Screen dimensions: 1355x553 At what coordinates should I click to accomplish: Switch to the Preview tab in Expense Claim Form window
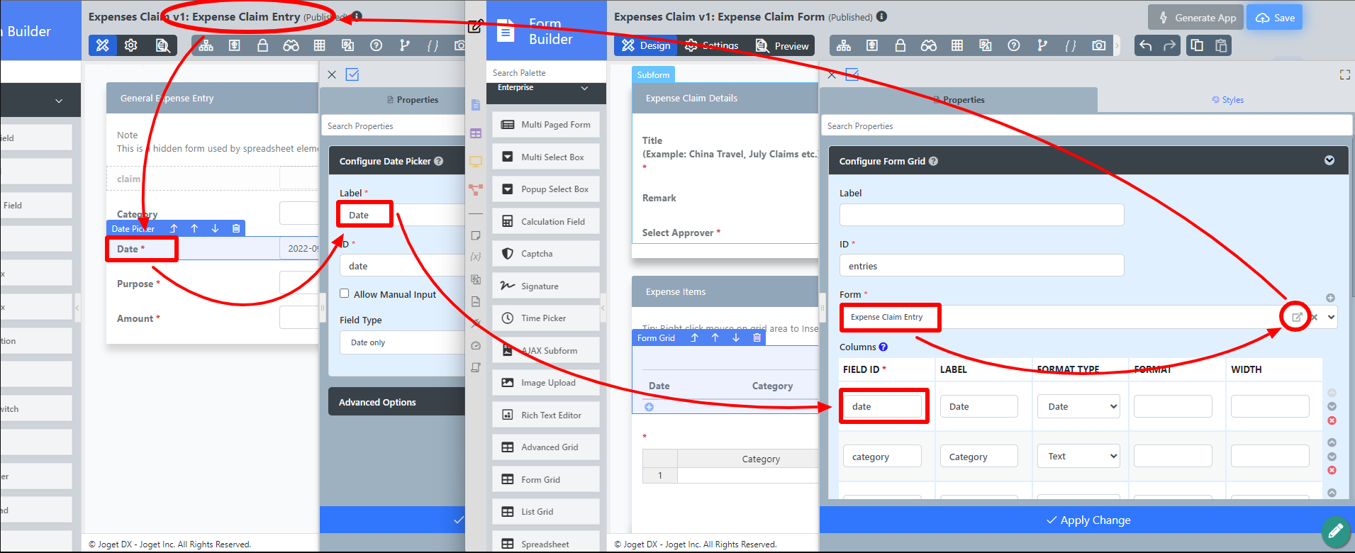(x=781, y=45)
